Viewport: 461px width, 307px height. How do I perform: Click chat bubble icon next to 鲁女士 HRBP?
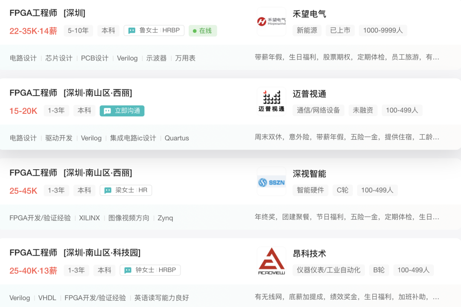[x=132, y=31]
